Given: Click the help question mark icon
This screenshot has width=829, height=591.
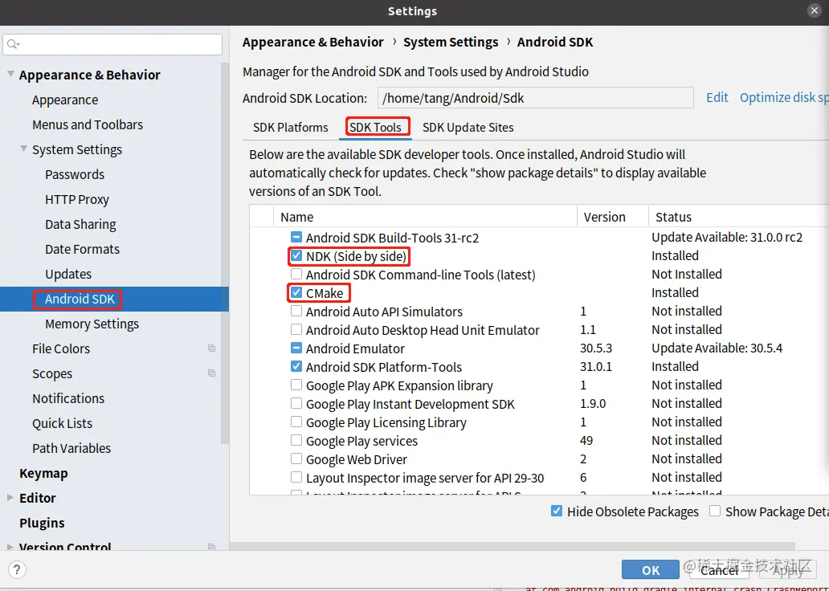Looking at the screenshot, I should [x=16, y=569].
